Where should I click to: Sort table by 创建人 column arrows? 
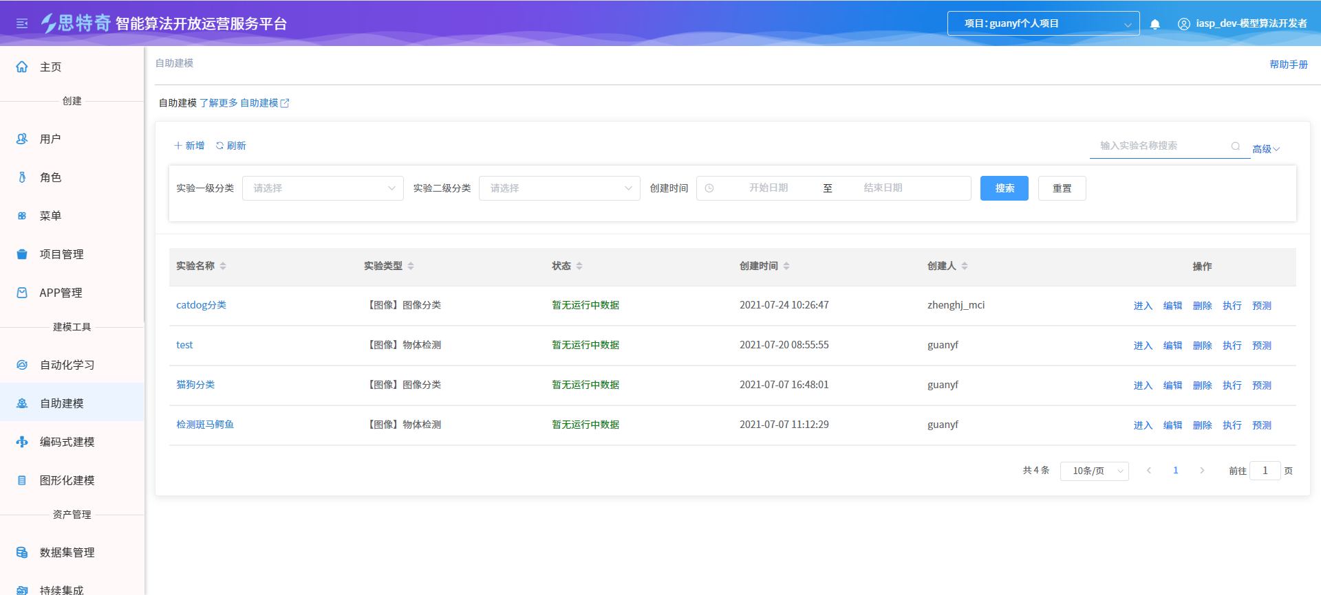(x=965, y=266)
